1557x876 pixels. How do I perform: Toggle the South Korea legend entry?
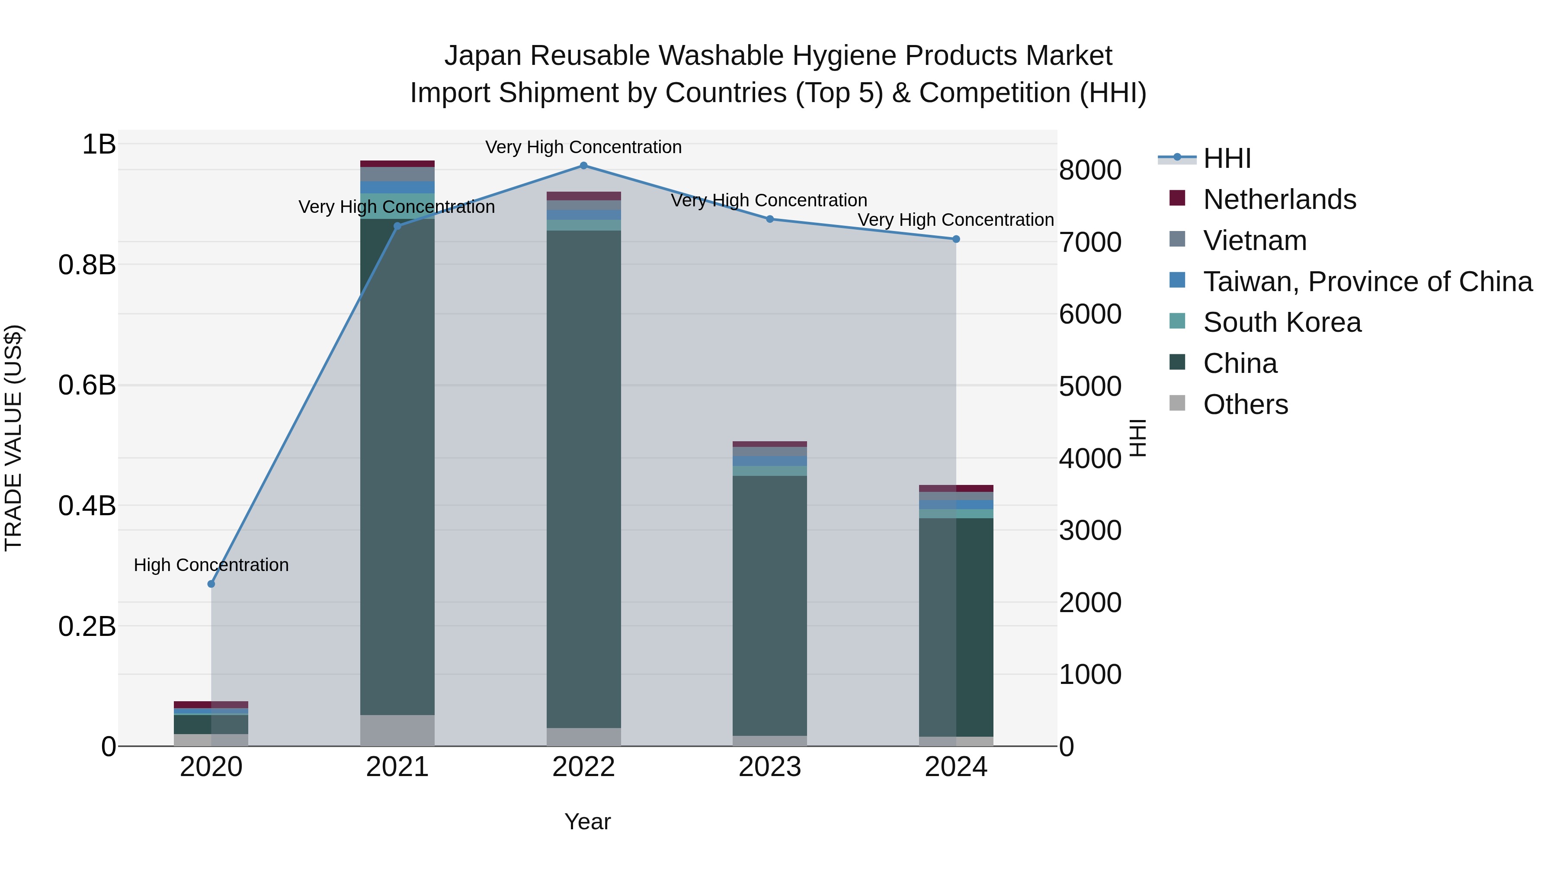tap(1265, 322)
